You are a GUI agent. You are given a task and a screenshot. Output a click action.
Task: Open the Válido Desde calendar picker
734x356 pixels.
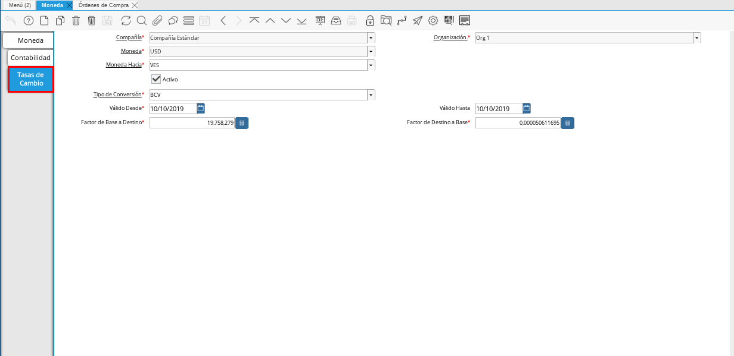click(201, 108)
